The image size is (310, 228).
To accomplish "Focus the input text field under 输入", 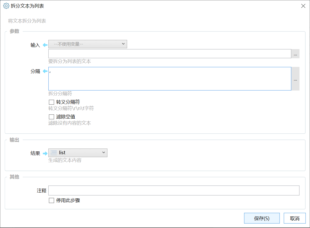I will point(170,54).
